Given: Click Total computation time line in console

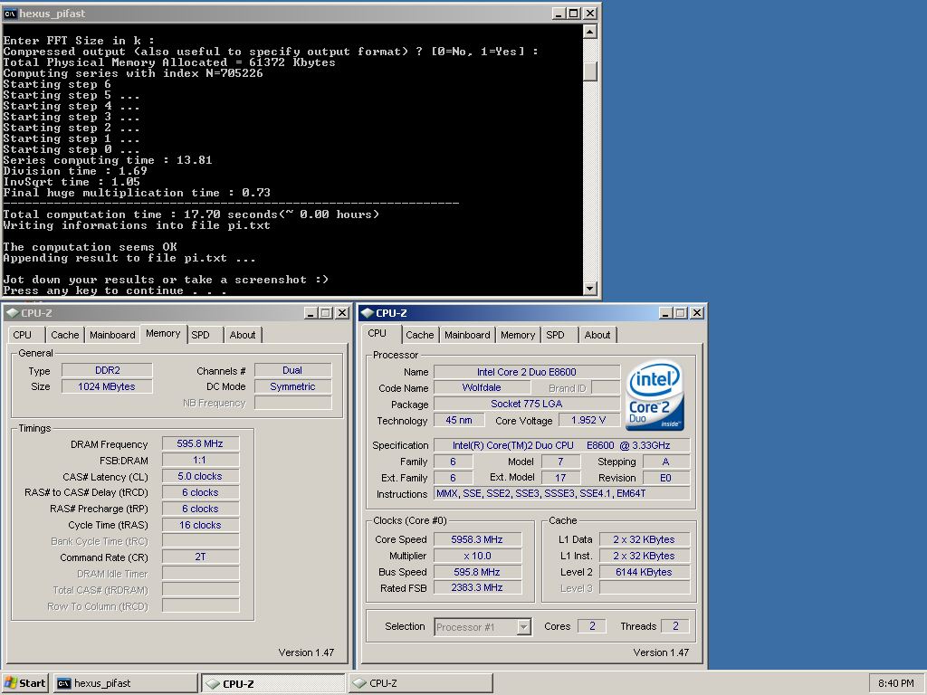Looking at the screenshot, I should tap(191, 214).
